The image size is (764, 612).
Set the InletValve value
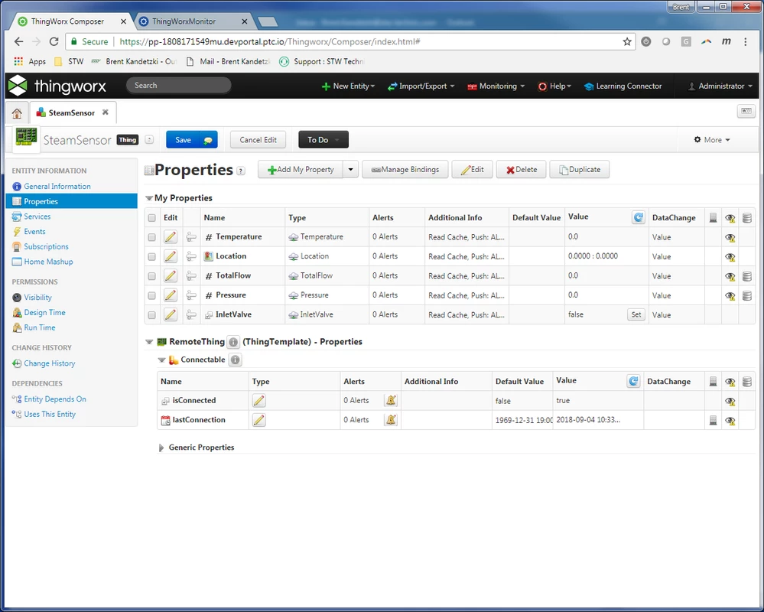coord(636,314)
